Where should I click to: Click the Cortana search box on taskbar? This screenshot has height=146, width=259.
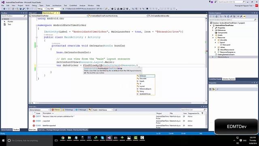point(30,141)
